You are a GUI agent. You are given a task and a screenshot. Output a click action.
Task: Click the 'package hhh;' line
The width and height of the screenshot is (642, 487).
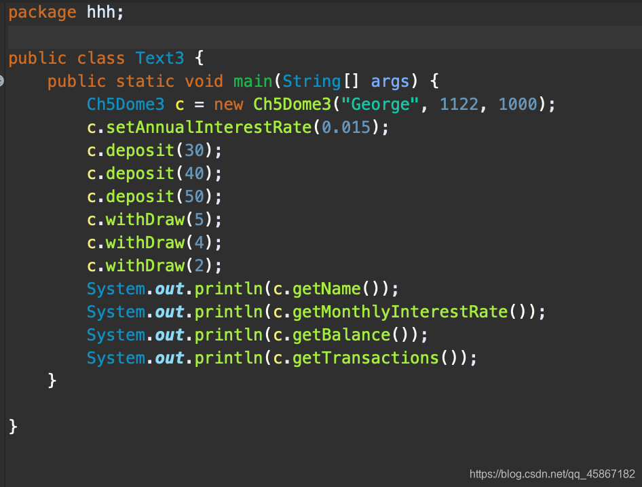[x=66, y=12]
